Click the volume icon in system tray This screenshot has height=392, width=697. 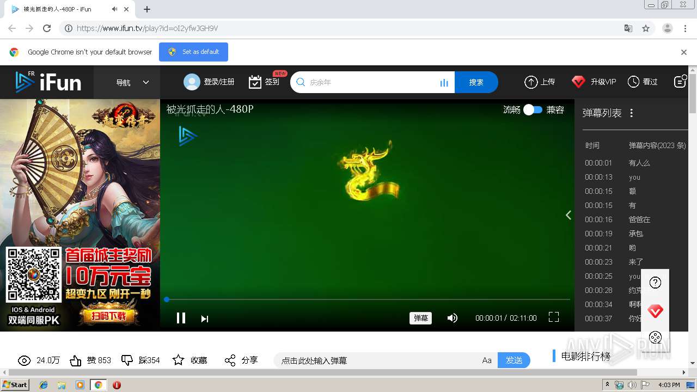click(632, 385)
